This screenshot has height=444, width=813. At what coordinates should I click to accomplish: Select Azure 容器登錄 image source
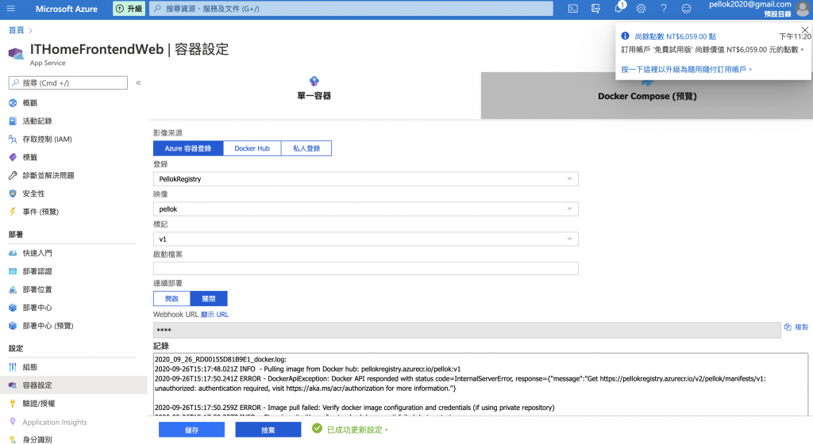pos(188,148)
